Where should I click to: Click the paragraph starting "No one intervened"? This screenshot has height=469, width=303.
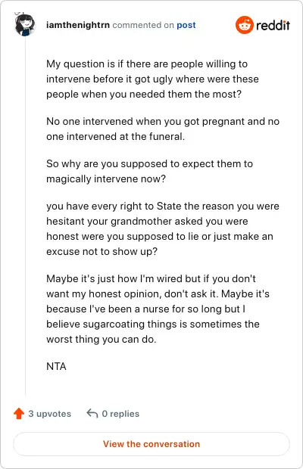pos(163,129)
